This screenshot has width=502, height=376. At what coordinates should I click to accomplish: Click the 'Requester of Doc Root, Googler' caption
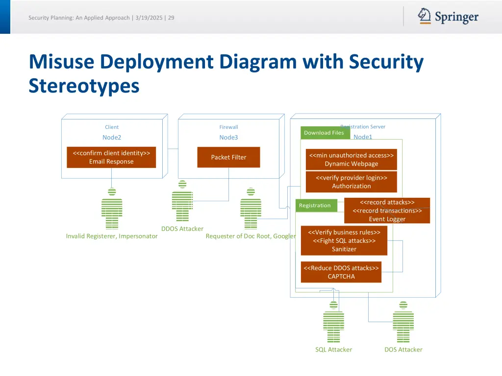pyautogui.click(x=251, y=236)
